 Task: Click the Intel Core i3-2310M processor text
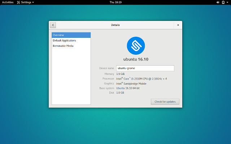pos(141,79)
